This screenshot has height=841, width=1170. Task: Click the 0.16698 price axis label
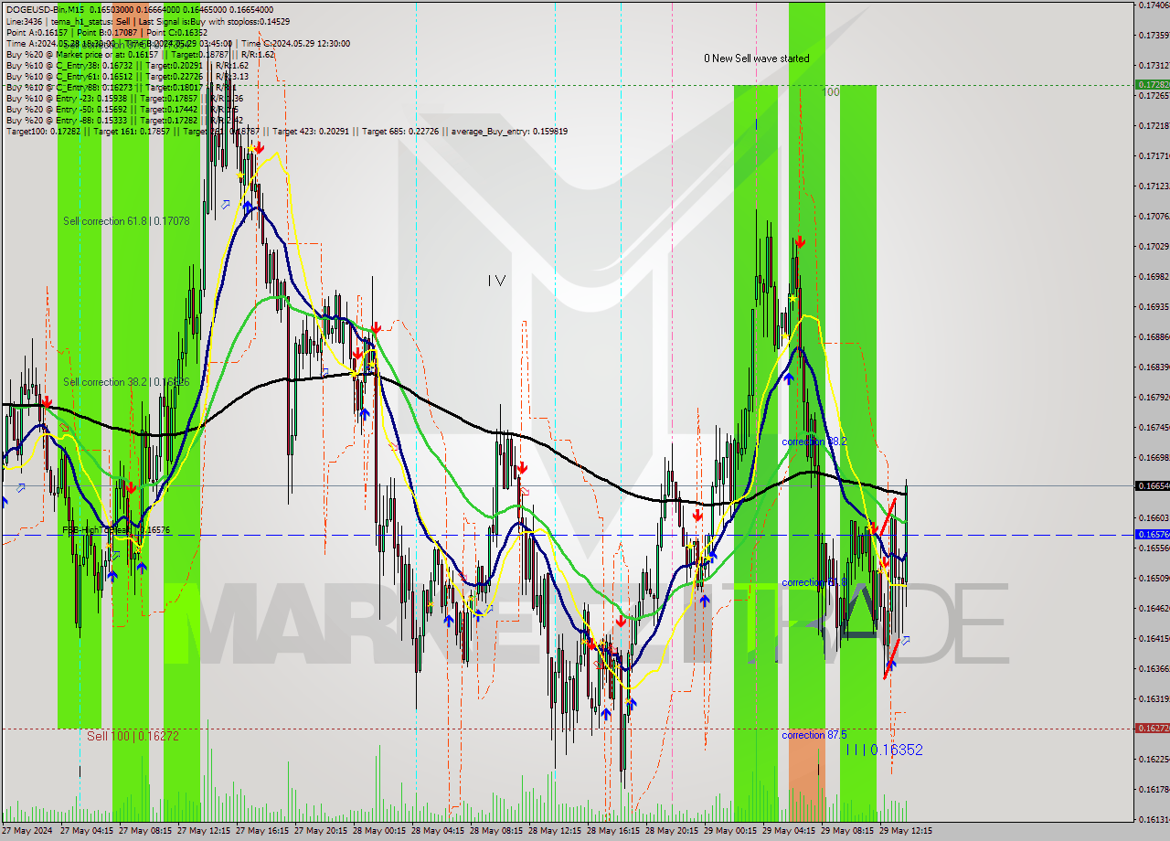[x=1154, y=457]
